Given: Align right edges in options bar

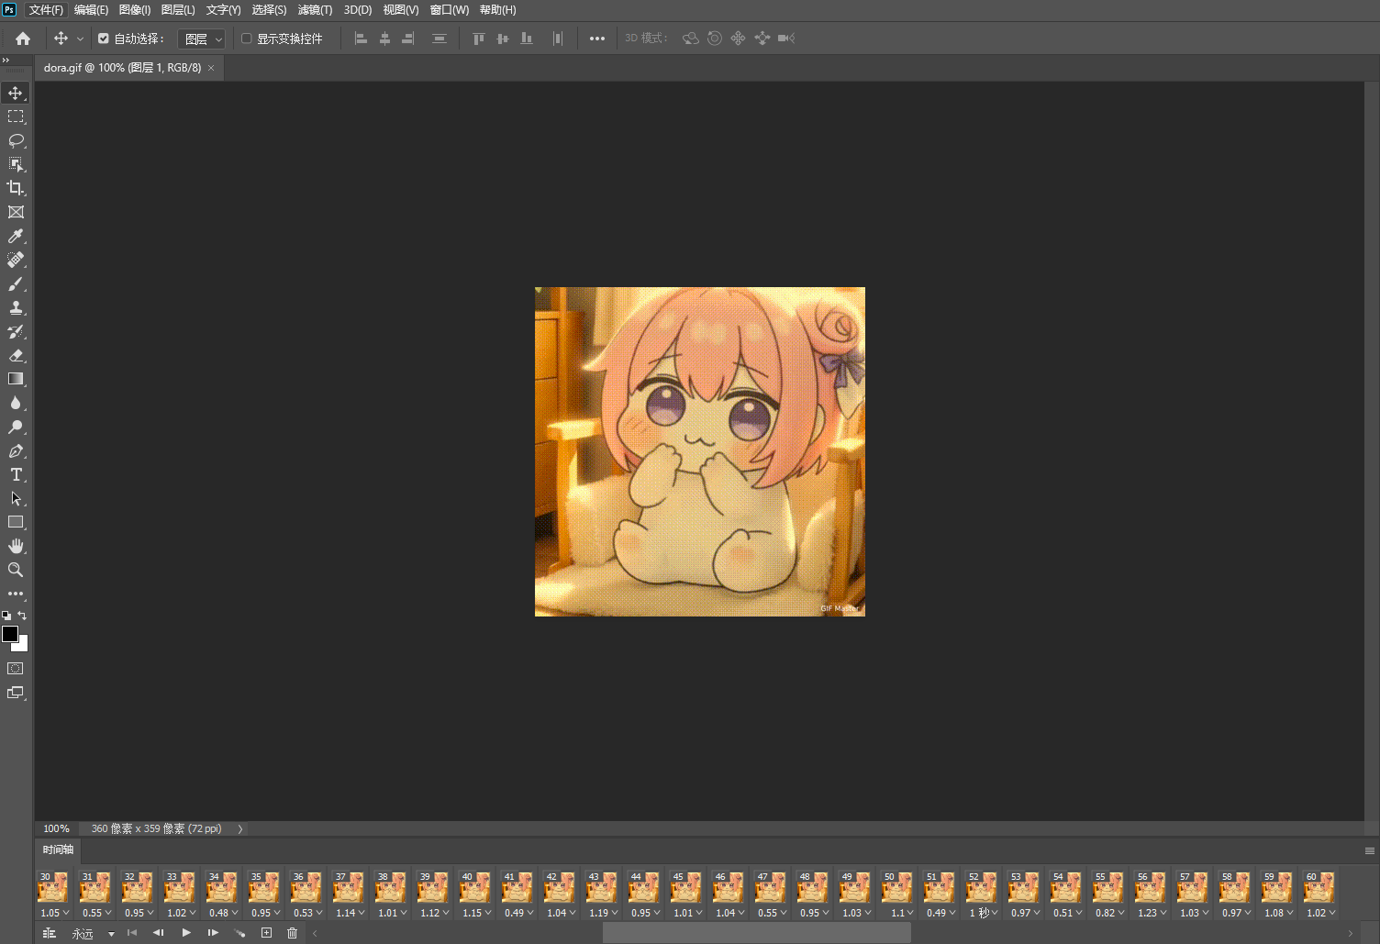Looking at the screenshot, I should pyautogui.click(x=408, y=39).
